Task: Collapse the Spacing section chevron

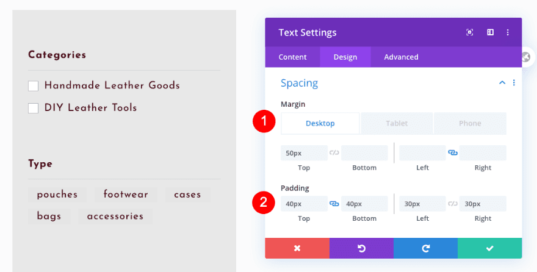Action: tap(502, 83)
